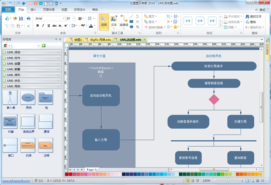The height and width of the screenshot is (185, 271).
Task: Select the 参与者 actor shape
Action: (x=10, y=99)
